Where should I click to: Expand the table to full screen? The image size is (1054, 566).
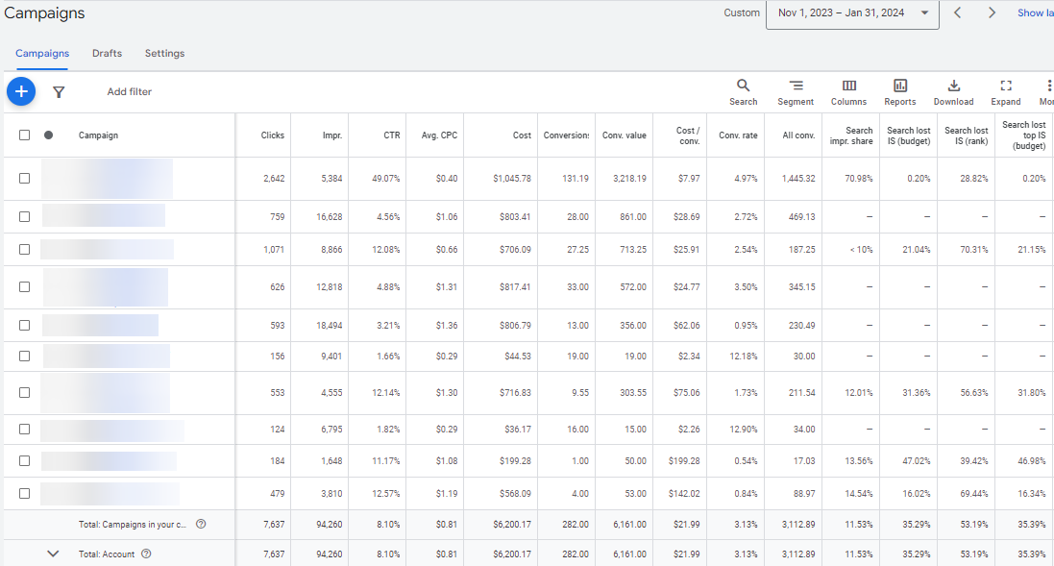click(1006, 92)
